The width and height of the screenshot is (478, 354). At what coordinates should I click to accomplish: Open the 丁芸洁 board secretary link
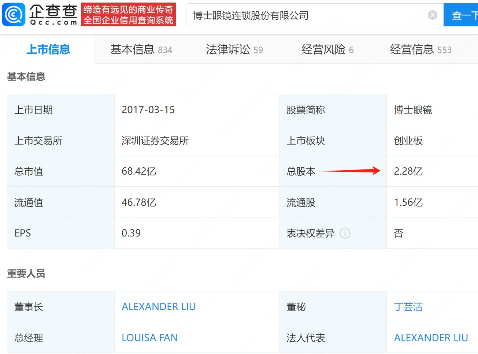[x=408, y=307]
